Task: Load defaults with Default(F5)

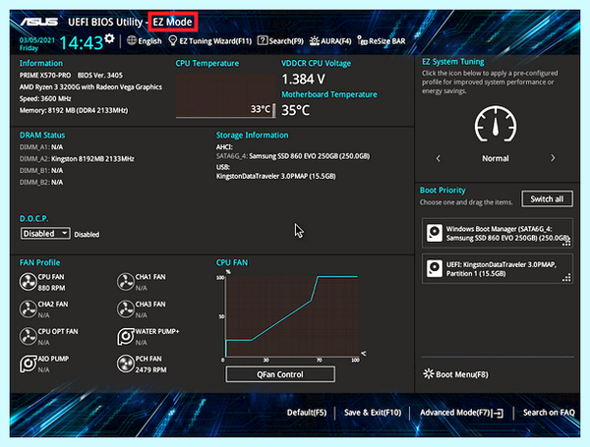Action: (x=307, y=413)
